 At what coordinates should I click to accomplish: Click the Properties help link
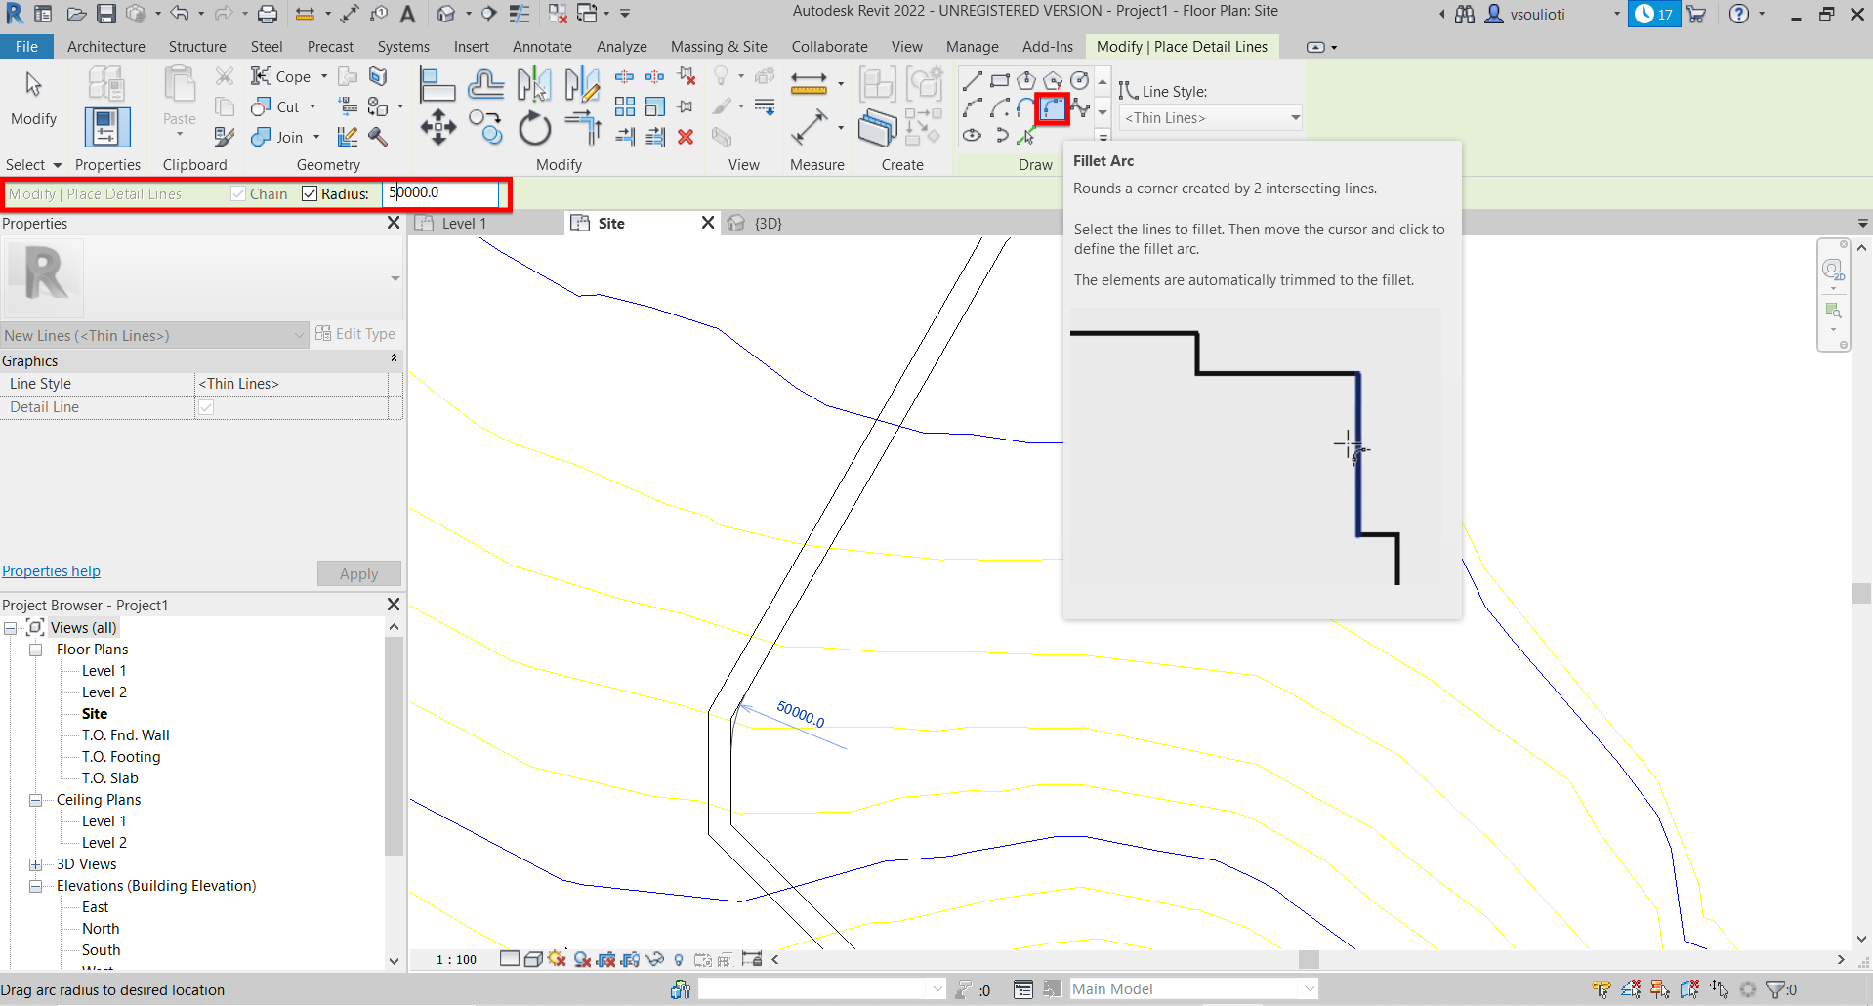point(51,571)
